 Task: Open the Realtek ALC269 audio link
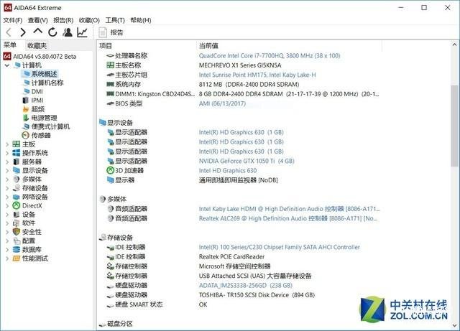(288, 218)
